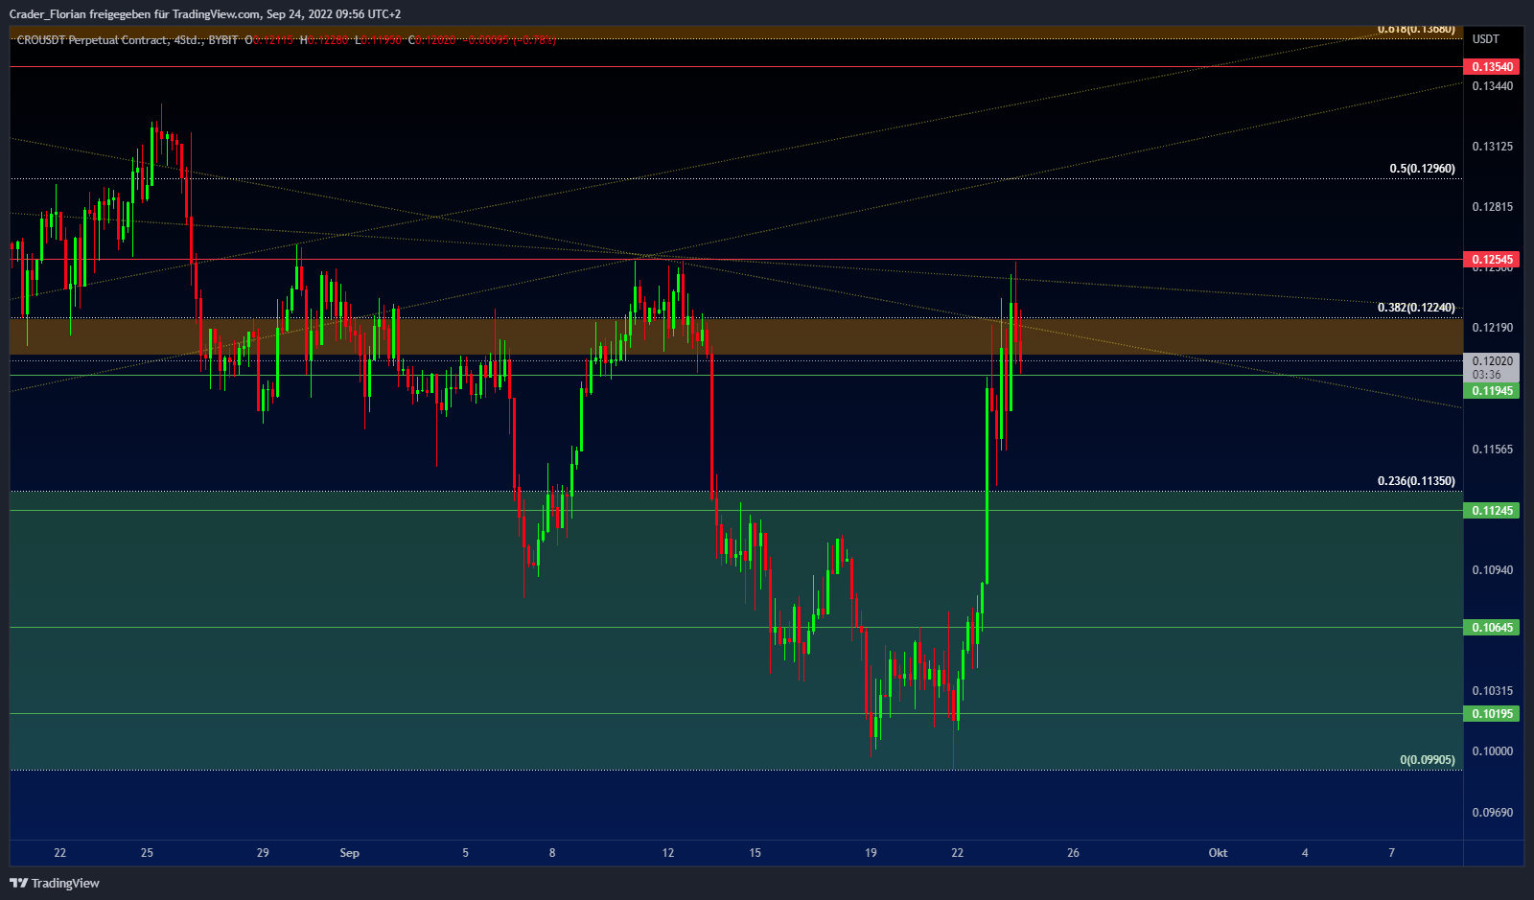Image resolution: width=1534 pixels, height=900 pixels.
Task: Click the green 0.10195 price label
Action: [1492, 714]
